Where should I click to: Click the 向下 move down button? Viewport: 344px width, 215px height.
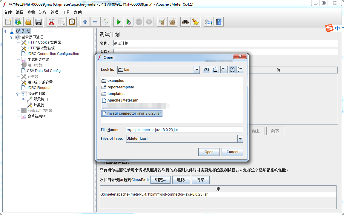click(x=275, y=131)
